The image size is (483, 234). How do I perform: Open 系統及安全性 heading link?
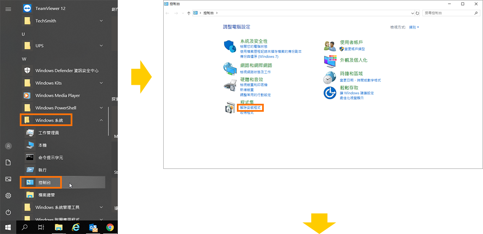pos(254,41)
